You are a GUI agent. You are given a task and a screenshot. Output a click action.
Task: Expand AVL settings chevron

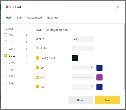(27, 70)
